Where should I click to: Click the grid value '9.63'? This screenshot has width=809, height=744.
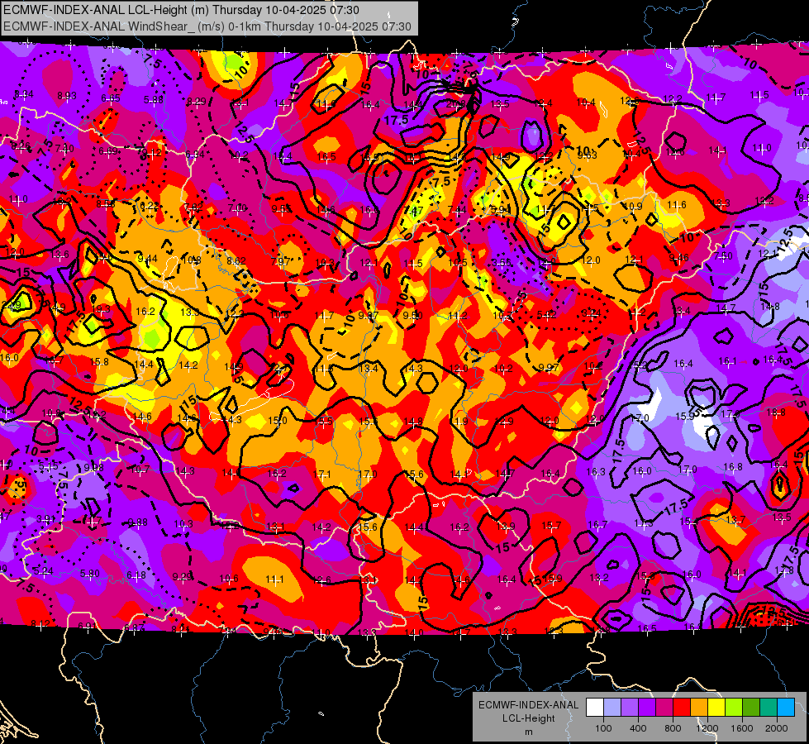[588, 155]
